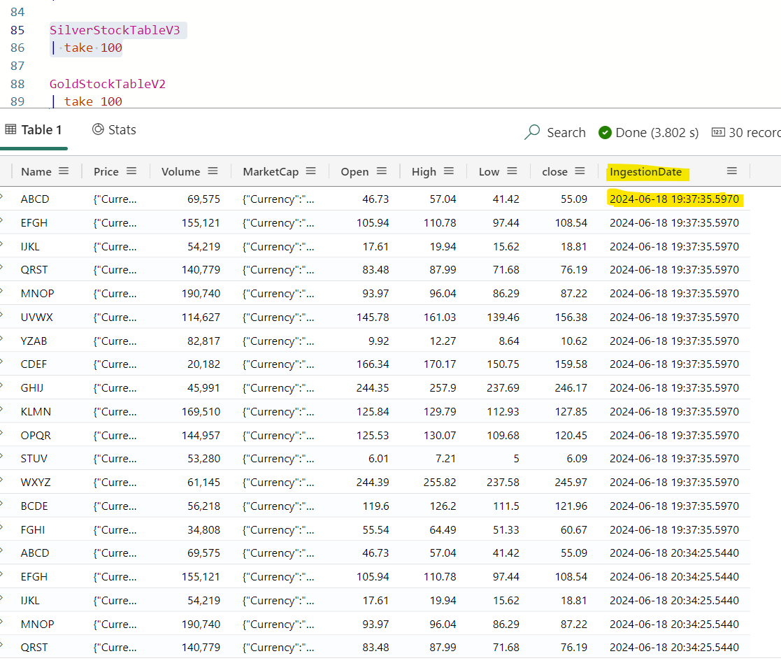This screenshot has width=781, height=663.
Task: Click the Search label to filter results
Action: [x=566, y=131]
